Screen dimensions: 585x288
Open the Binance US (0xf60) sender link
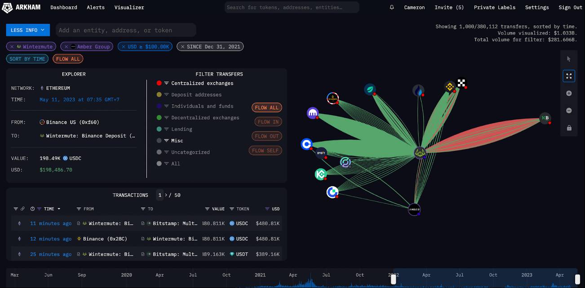(72, 122)
